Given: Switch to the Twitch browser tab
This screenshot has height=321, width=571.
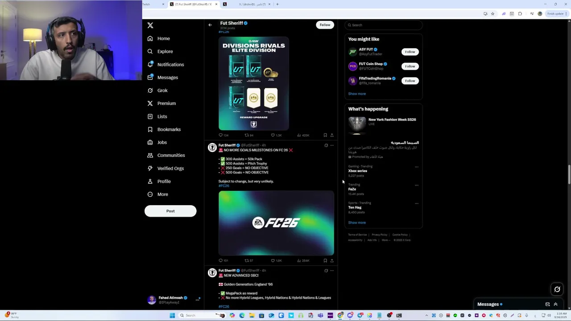Looking at the screenshot, I should (x=153, y=4).
